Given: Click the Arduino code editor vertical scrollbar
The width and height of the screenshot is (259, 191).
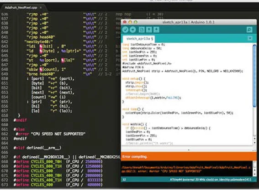Looking at the screenshot, I should click(254, 76).
